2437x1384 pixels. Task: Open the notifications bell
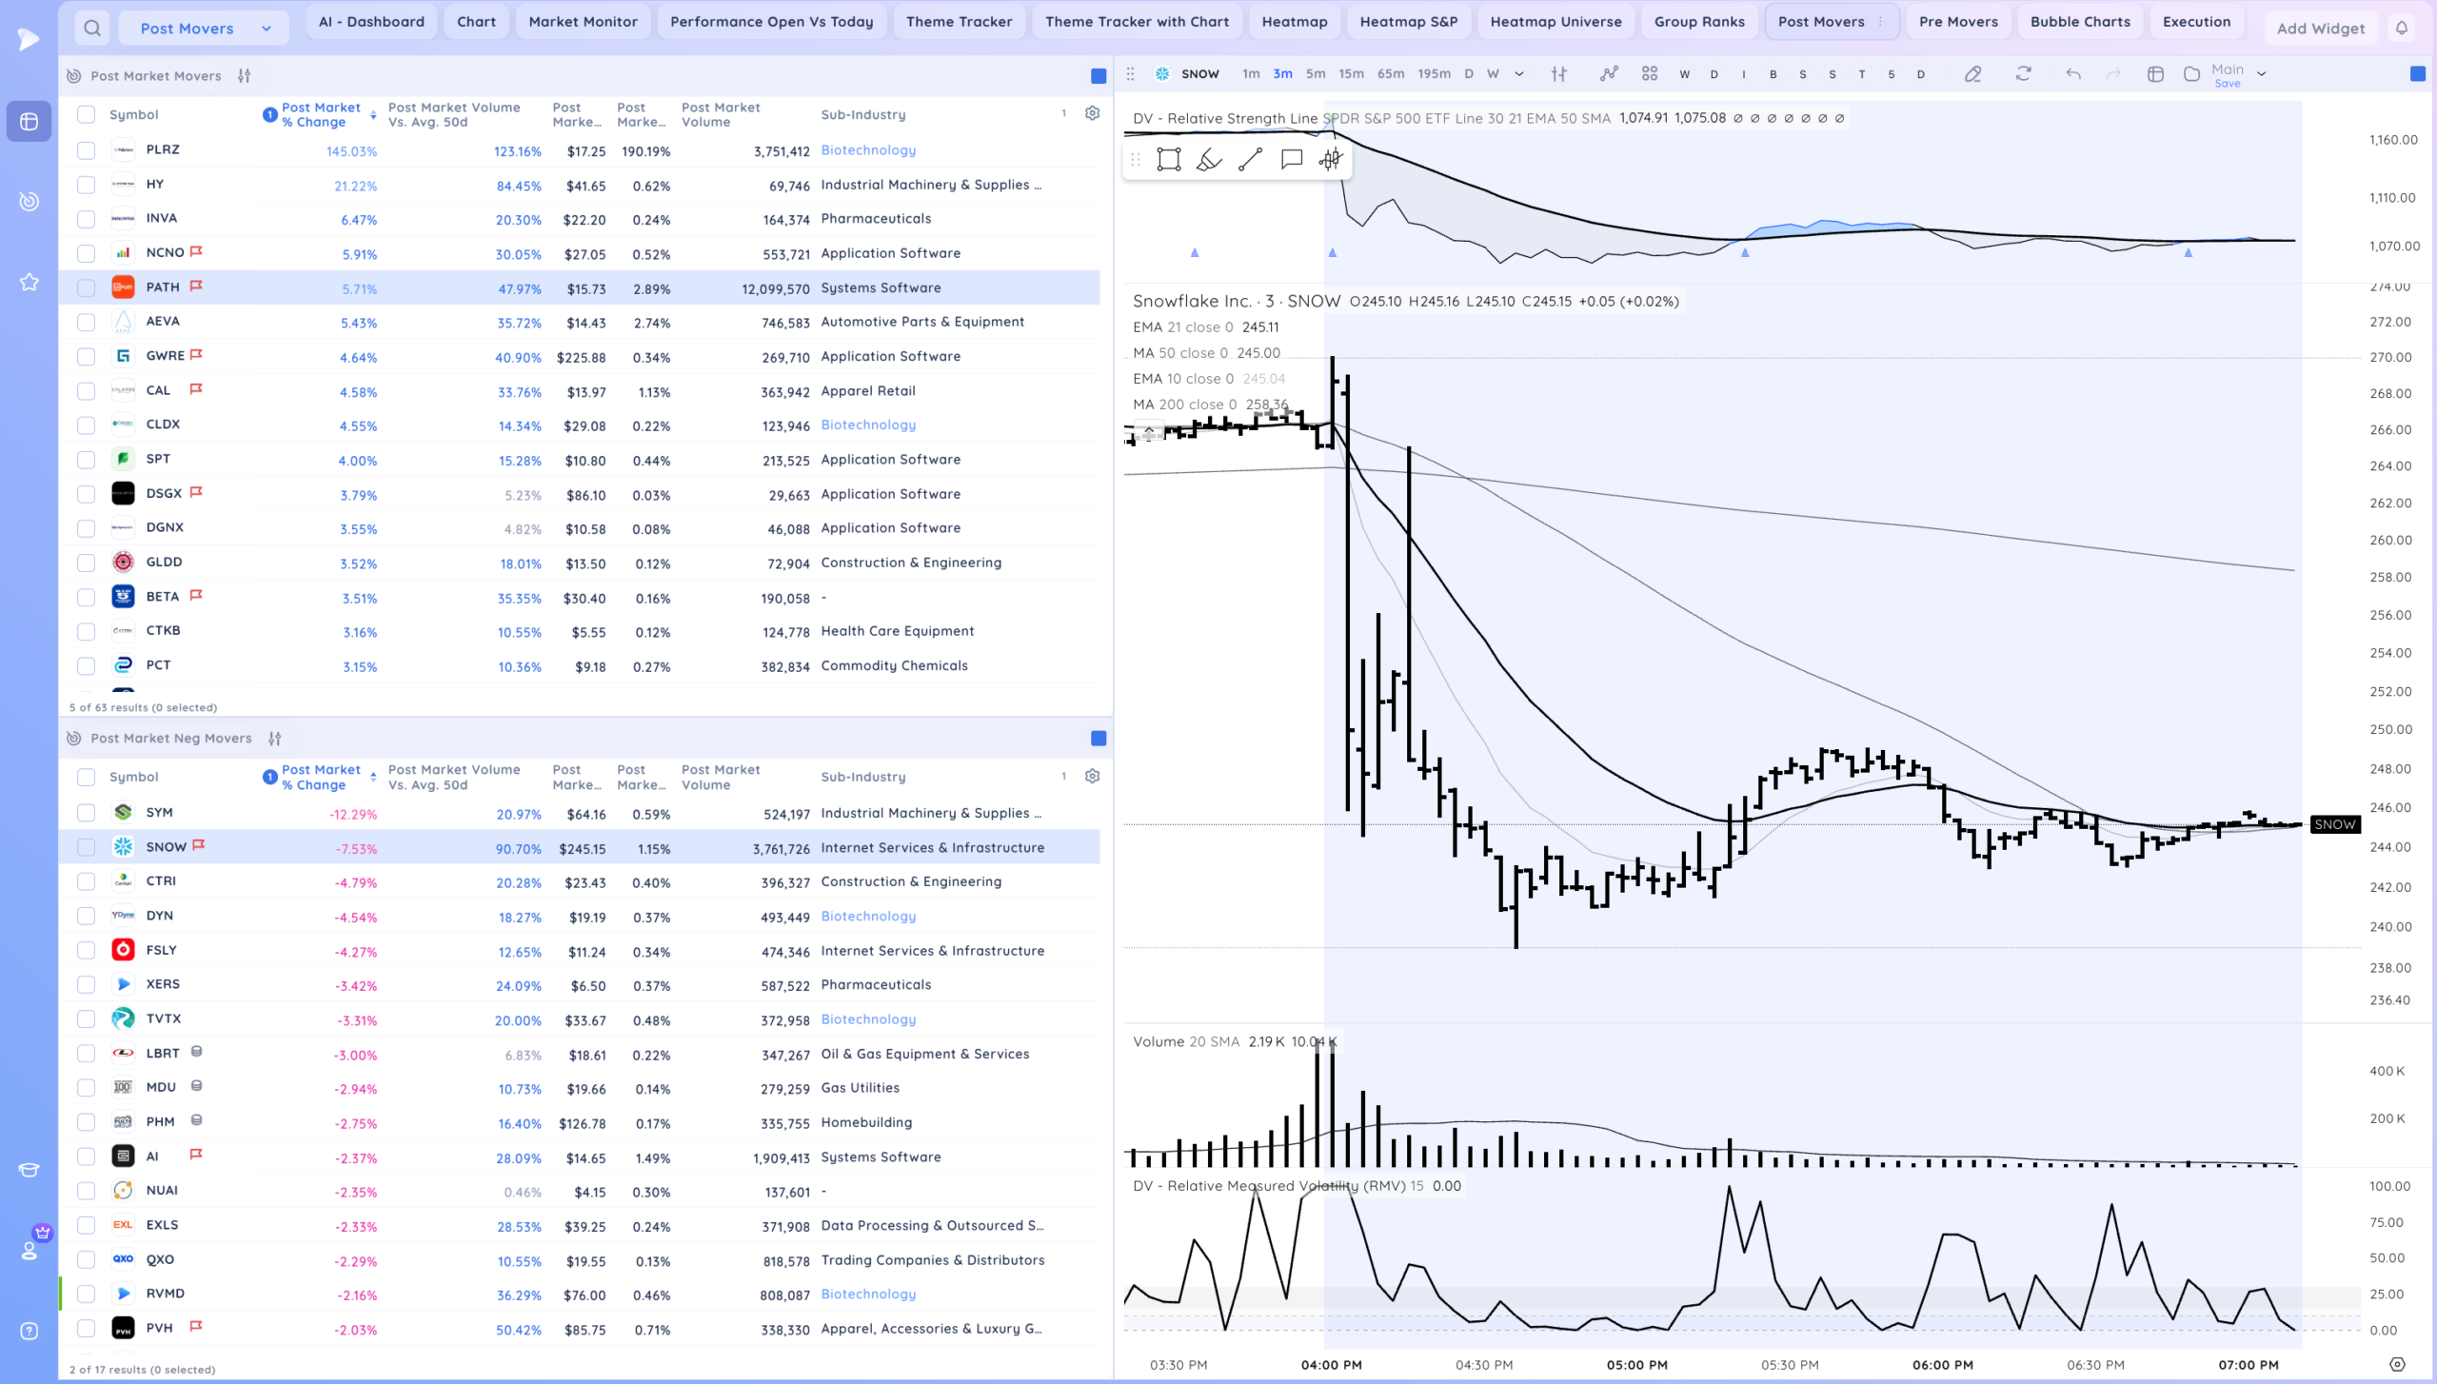tap(2402, 28)
